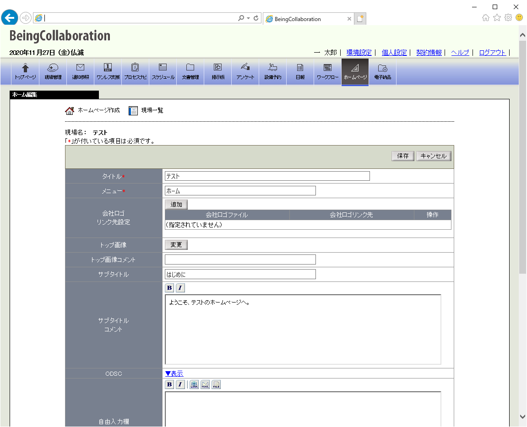The height and width of the screenshot is (427, 527).
Task: Open address bar search dropdown arrow
Action: tap(248, 18)
